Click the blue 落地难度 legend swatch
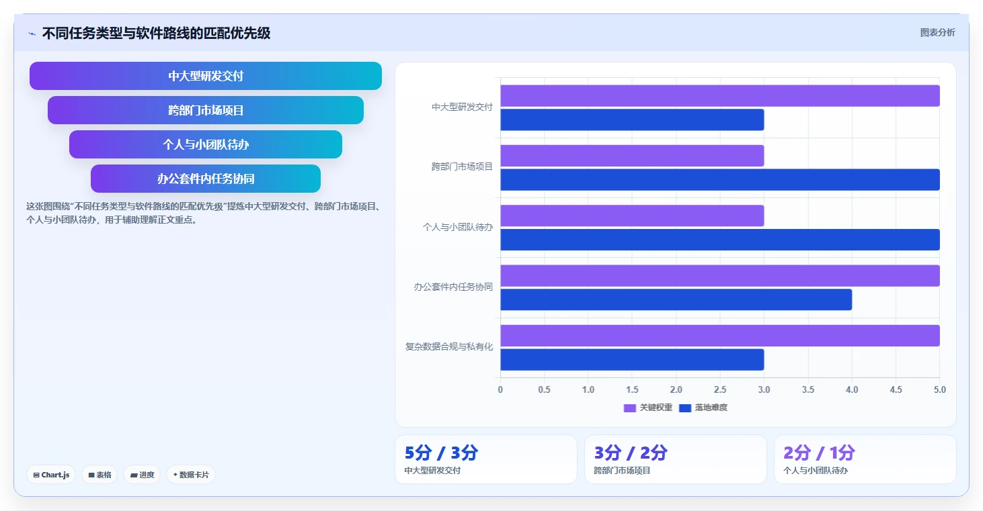The width and height of the screenshot is (983, 511). click(x=685, y=408)
